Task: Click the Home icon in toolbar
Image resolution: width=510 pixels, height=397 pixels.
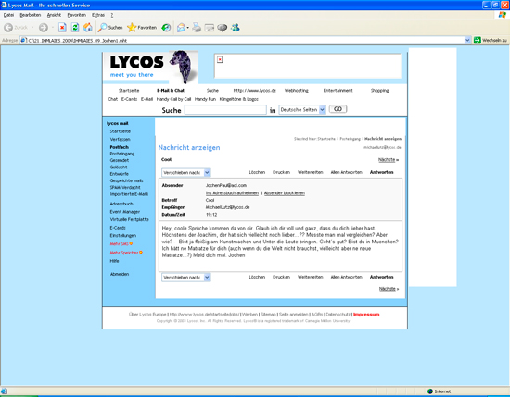Action: pos(87,28)
